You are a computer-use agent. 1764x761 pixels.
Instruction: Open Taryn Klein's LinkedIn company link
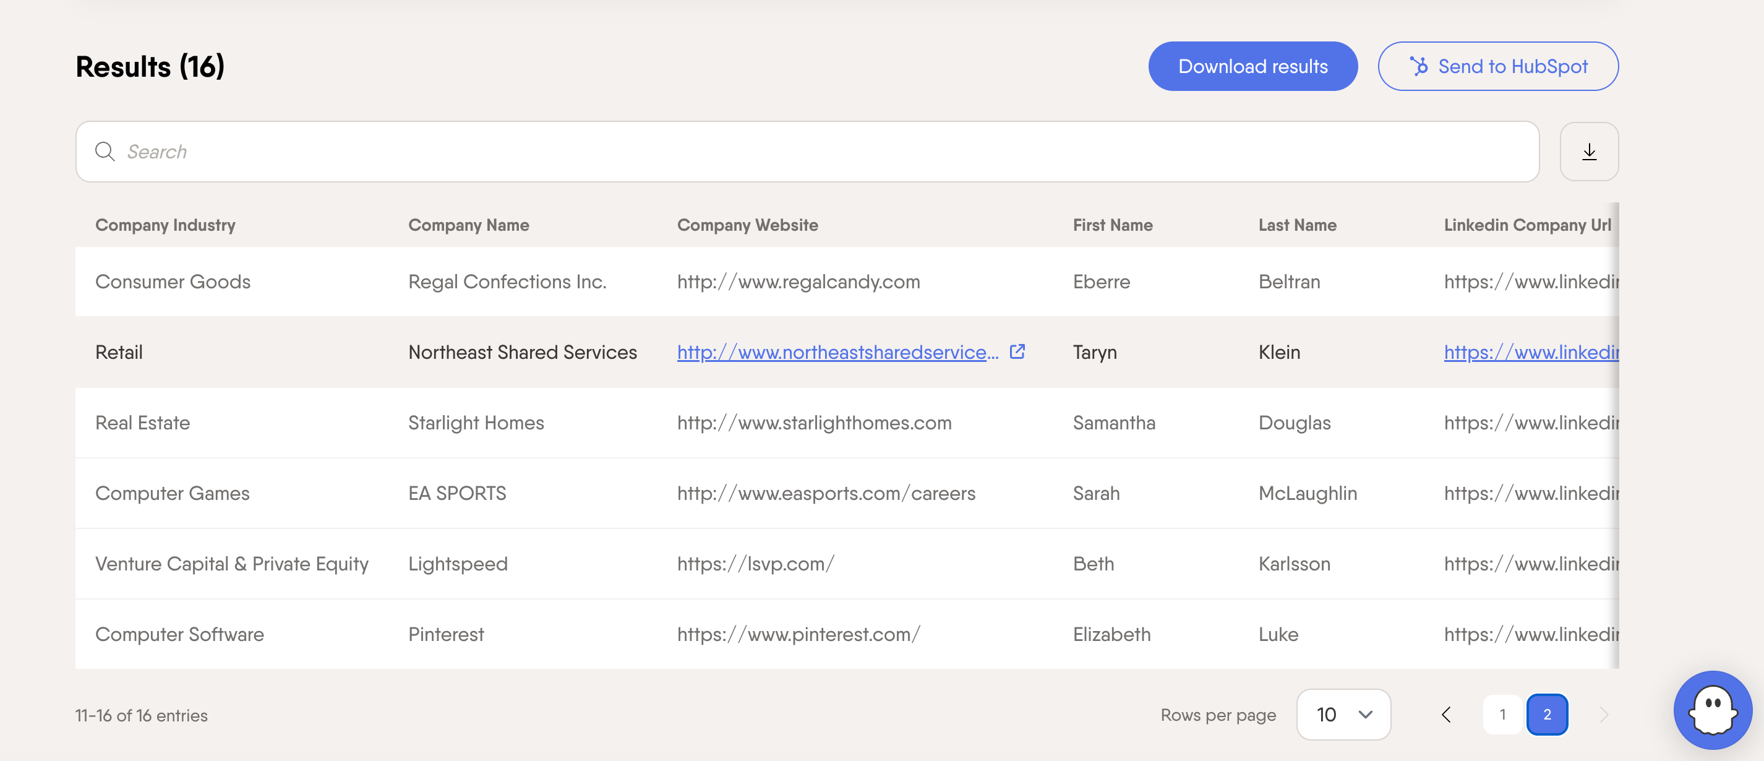point(1530,352)
